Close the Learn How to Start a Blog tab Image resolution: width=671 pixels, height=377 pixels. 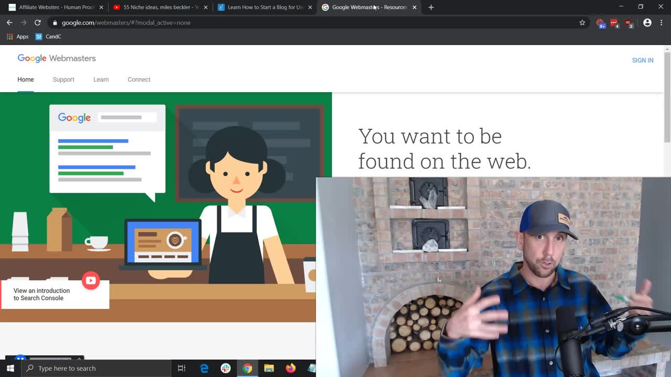310,7
